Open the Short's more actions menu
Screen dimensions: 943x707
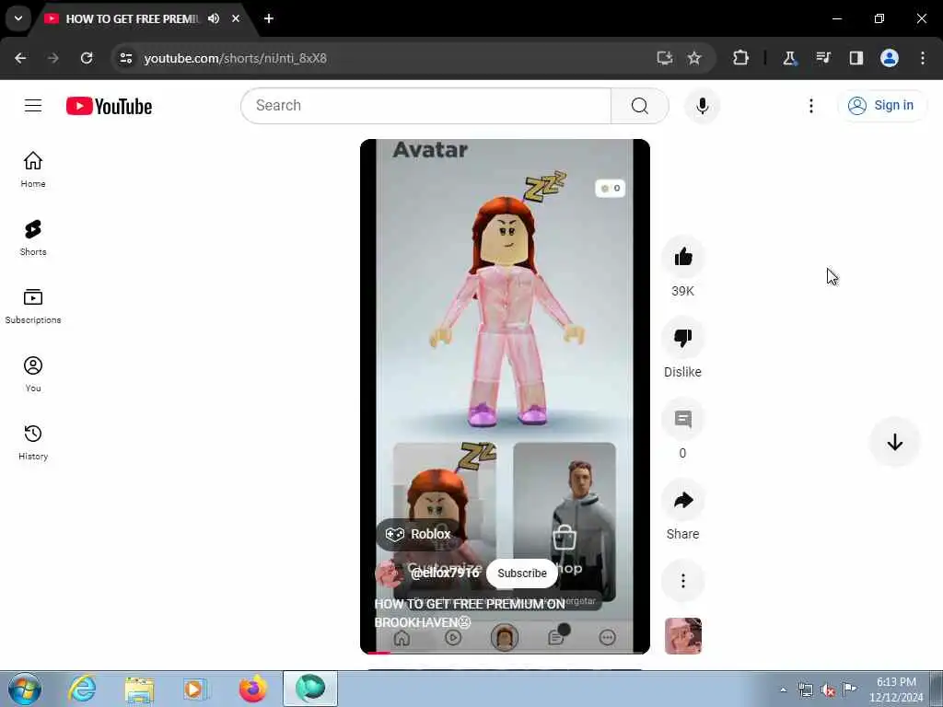coord(682,581)
